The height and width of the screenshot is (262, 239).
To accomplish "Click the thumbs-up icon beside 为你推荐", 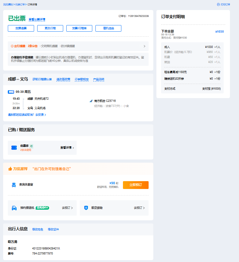I will pos(10,169).
